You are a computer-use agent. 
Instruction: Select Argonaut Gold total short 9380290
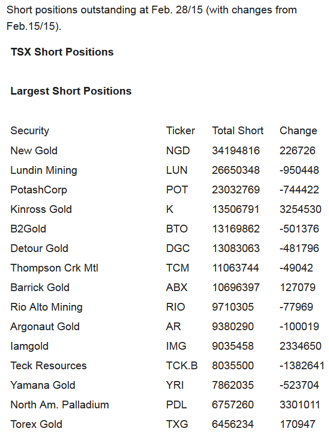233,327
